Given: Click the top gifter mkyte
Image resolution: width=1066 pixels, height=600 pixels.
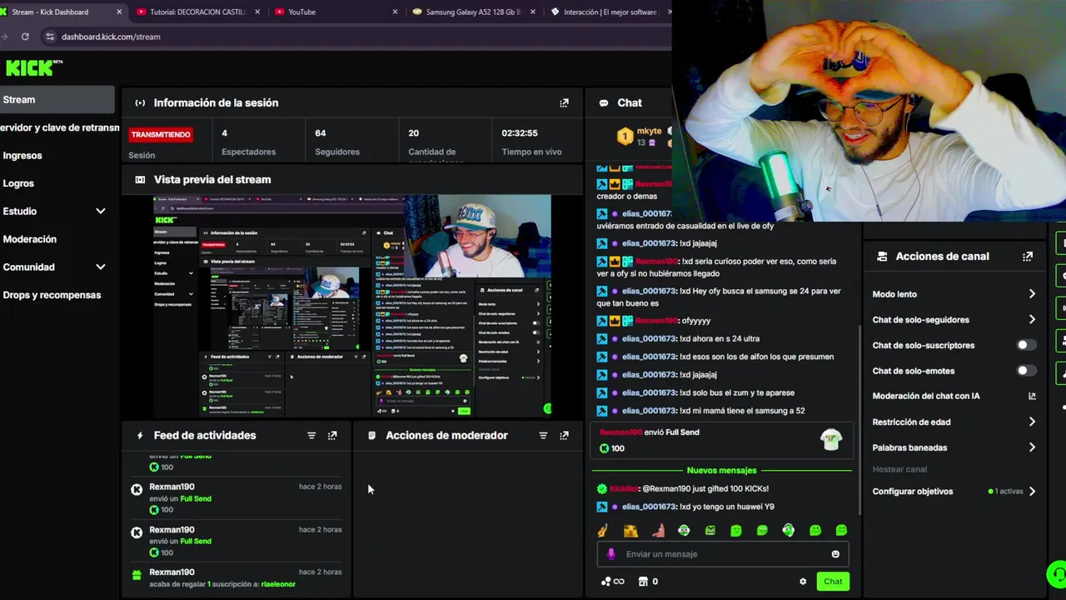Looking at the screenshot, I should (x=650, y=131).
